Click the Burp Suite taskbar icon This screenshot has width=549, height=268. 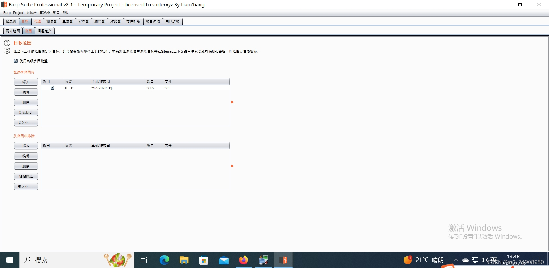pyautogui.click(x=283, y=260)
